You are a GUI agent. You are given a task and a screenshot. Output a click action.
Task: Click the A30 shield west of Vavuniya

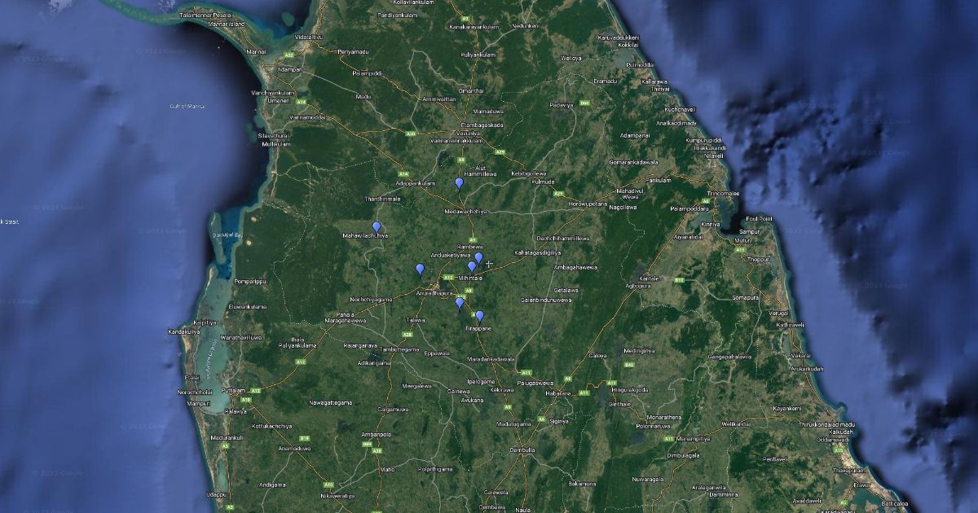pos(410,134)
